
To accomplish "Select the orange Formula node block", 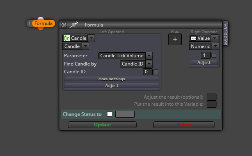I will click(x=43, y=23).
